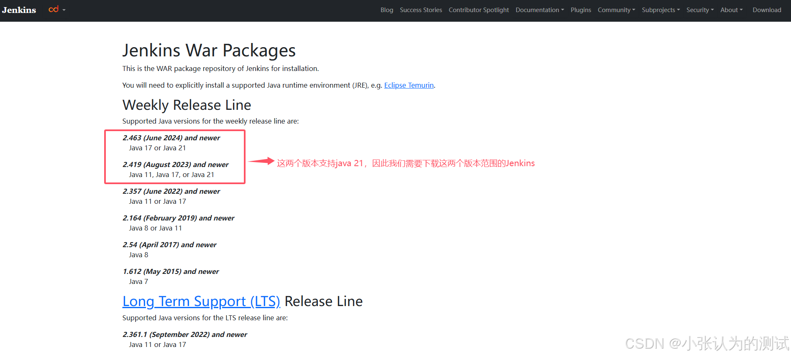The height and width of the screenshot is (357, 791).
Task: Select the 2.463 (June 2024) and newer entry
Action: point(171,138)
